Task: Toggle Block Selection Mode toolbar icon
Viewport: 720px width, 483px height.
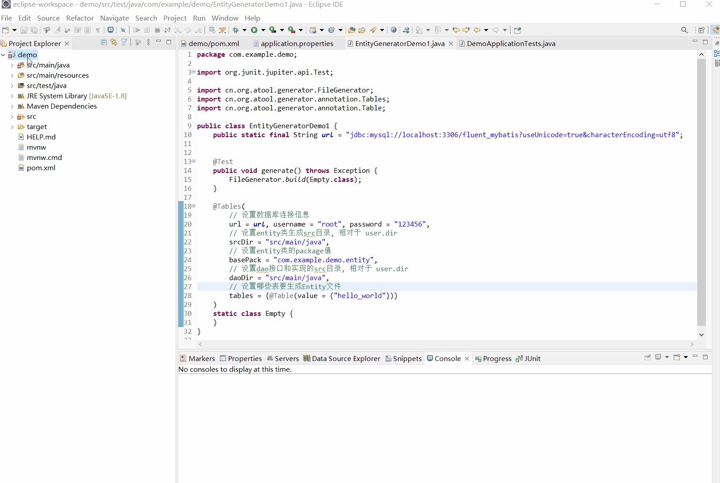Action: pyautogui.click(x=88, y=30)
